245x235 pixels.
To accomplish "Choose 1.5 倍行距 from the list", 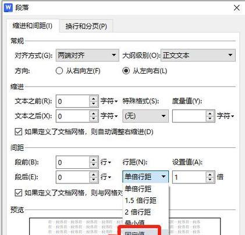I will tap(146, 201).
